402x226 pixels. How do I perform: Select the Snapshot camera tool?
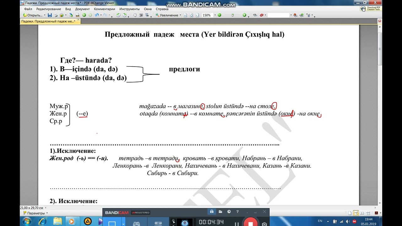[x=141, y=15]
